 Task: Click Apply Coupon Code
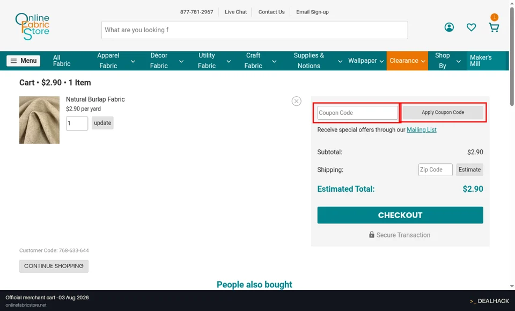coord(443,112)
